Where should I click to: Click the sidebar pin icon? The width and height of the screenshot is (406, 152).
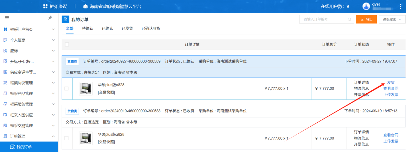[x=50, y=18]
